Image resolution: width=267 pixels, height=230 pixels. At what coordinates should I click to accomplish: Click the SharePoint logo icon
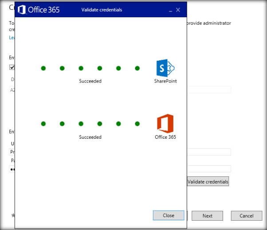click(x=165, y=68)
